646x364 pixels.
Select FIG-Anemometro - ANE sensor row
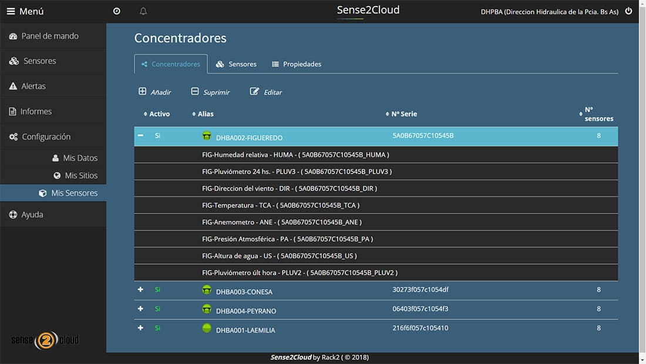376,222
